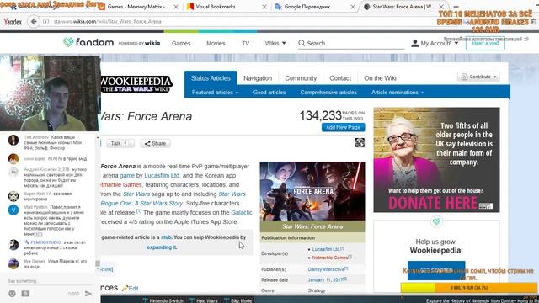Click the Wookieepedia wiki logo
Image resolution: width=539 pixels, height=303 pixels.
(136, 84)
